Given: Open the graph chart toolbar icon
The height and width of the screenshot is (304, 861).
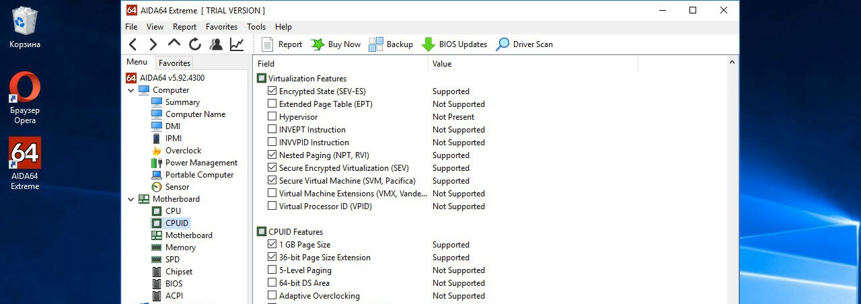Looking at the screenshot, I should (x=237, y=44).
